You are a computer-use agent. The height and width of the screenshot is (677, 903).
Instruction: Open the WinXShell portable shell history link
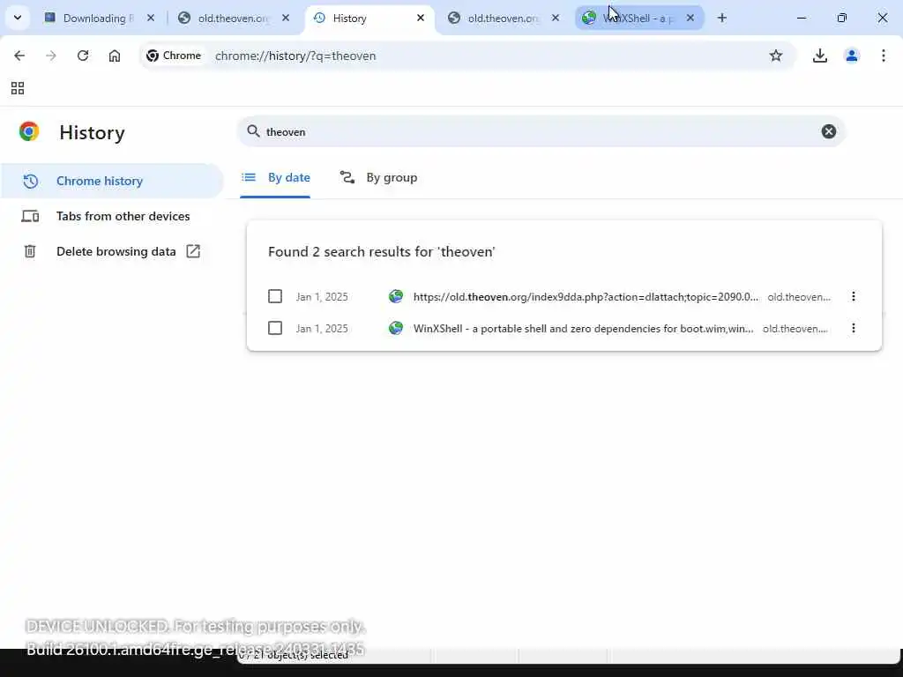click(583, 328)
